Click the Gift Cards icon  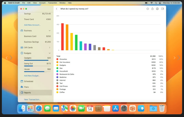22,48
